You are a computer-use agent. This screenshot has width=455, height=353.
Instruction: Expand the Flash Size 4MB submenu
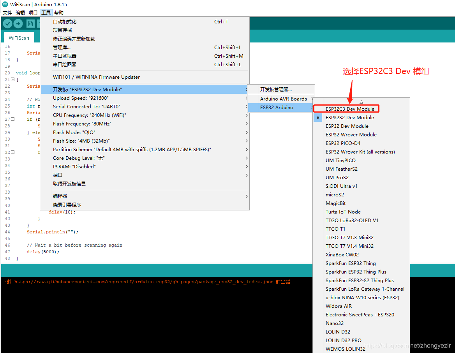tap(145, 141)
